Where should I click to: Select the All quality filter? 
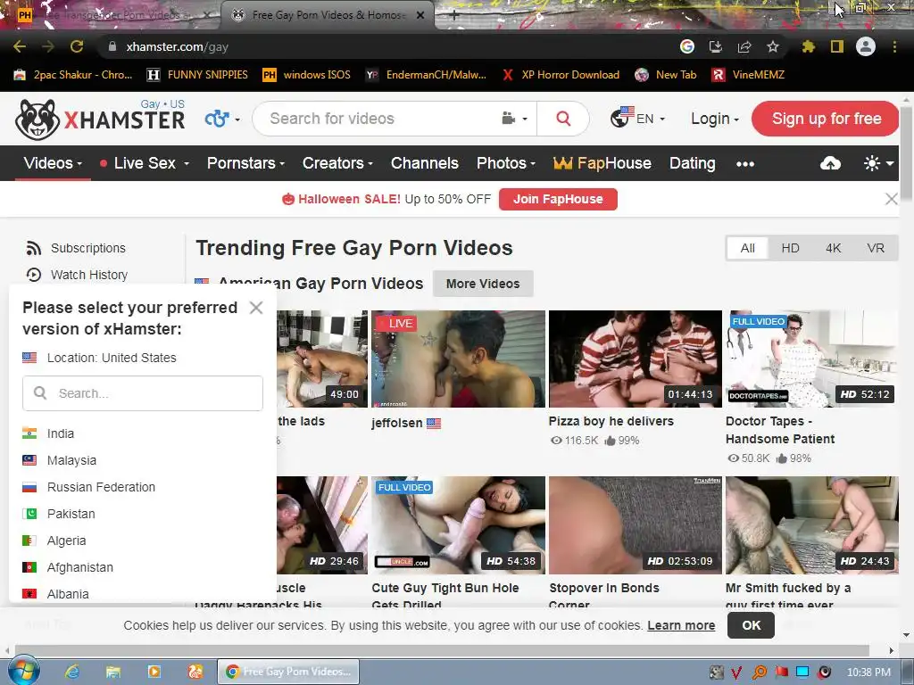(x=747, y=248)
